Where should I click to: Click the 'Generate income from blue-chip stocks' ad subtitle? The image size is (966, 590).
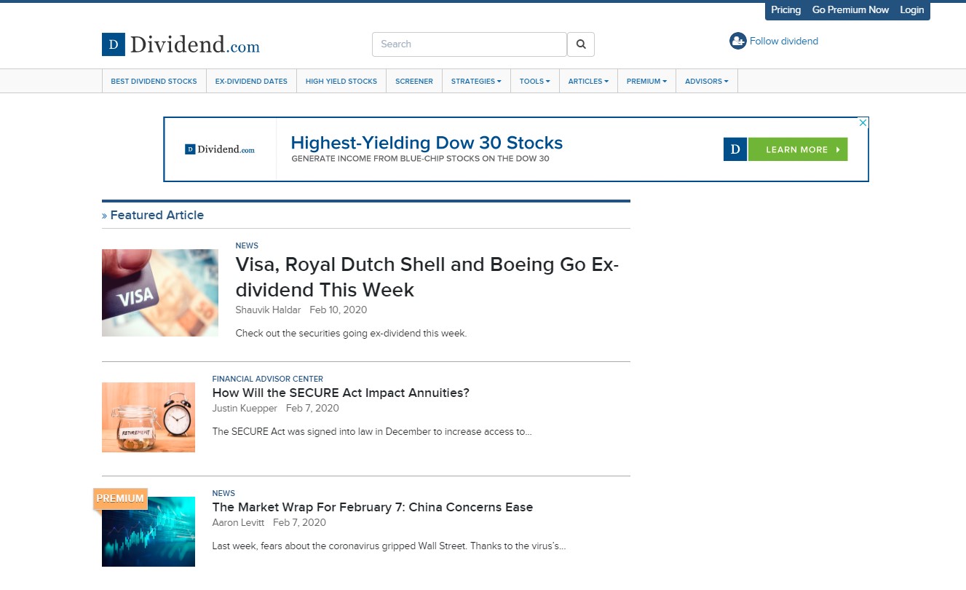[x=420, y=159]
